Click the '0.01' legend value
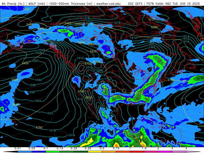 pos(18,148)
